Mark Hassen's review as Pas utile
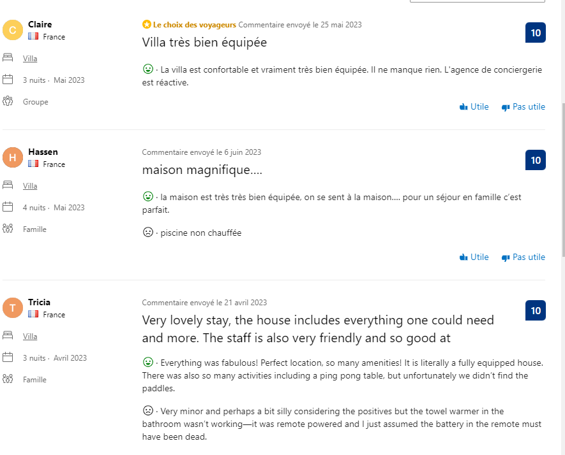The width and height of the screenshot is (565, 455). click(524, 257)
